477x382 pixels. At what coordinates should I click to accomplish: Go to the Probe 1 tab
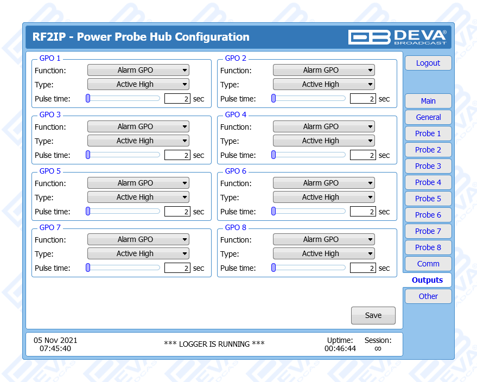click(x=428, y=133)
